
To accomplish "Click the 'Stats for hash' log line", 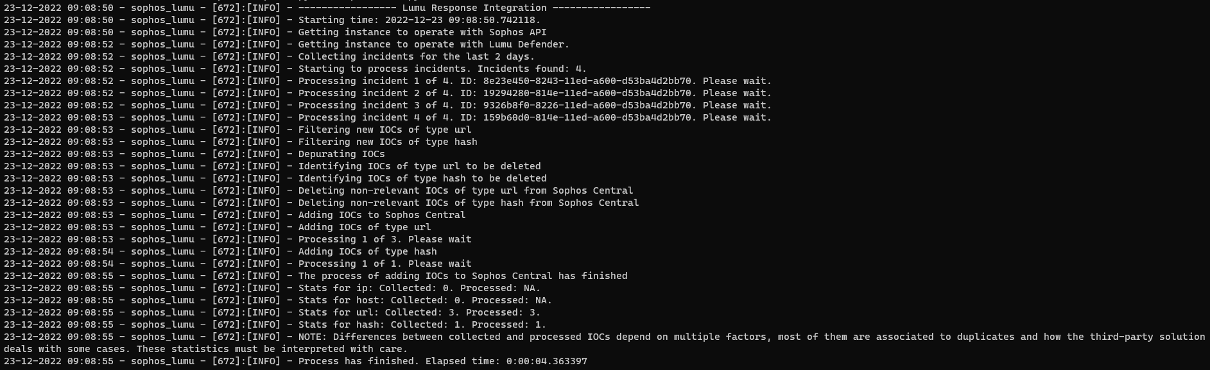I will pyautogui.click(x=422, y=324).
